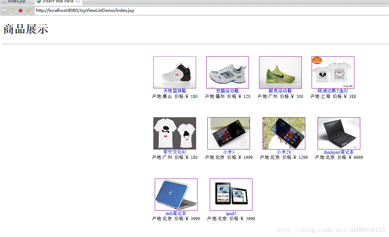Click the browser forward arrow icon
Viewport: 389px width, 237px height.
(12, 11)
